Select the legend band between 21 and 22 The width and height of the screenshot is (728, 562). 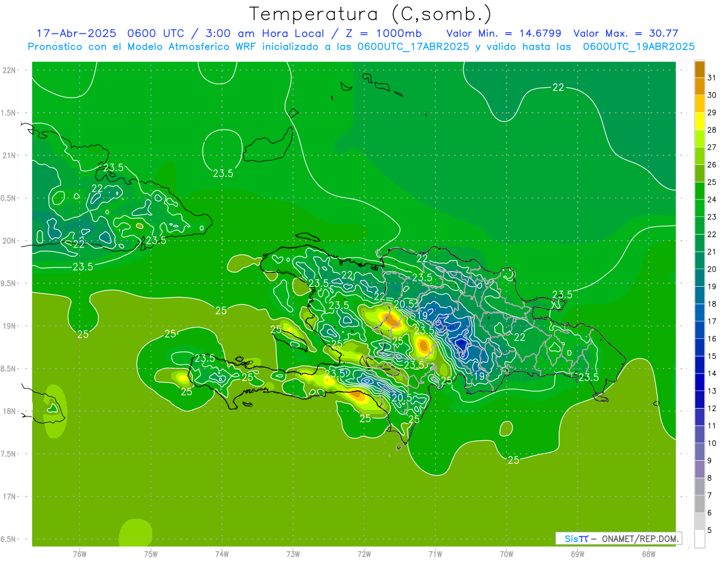coord(699,243)
